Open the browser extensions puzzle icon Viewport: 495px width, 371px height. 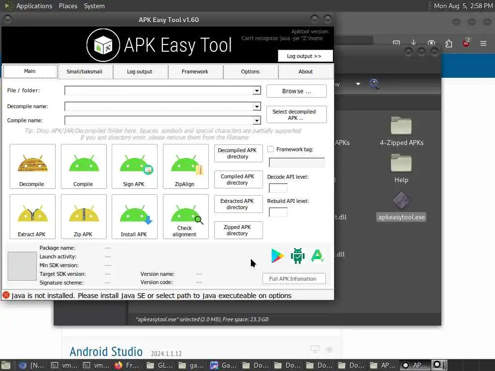[x=449, y=43]
